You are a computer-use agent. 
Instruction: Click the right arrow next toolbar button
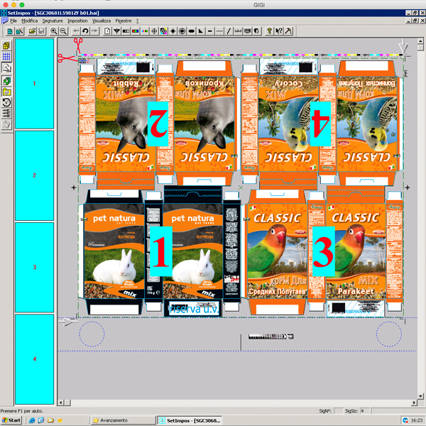[94, 31]
